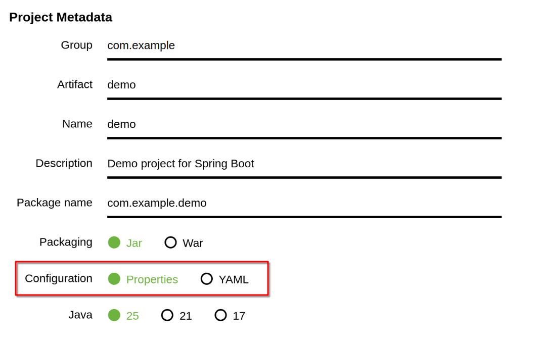This screenshot has width=538, height=344.
Task: Click the Configuration row label
Action: (59, 279)
